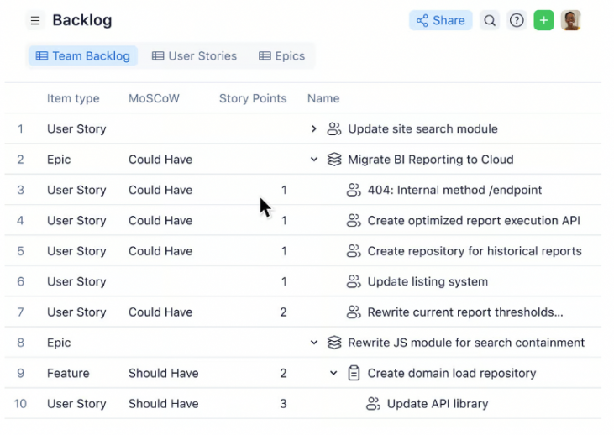
Task: Click epic icon for Rewrite JS module
Action: pyautogui.click(x=334, y=343)
